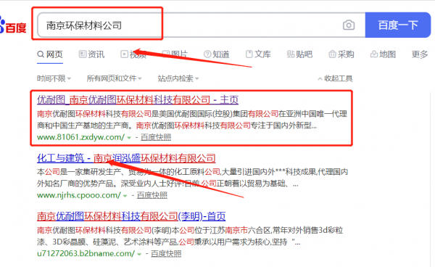Open the 更多 more menu

click(x=420, y=54)
